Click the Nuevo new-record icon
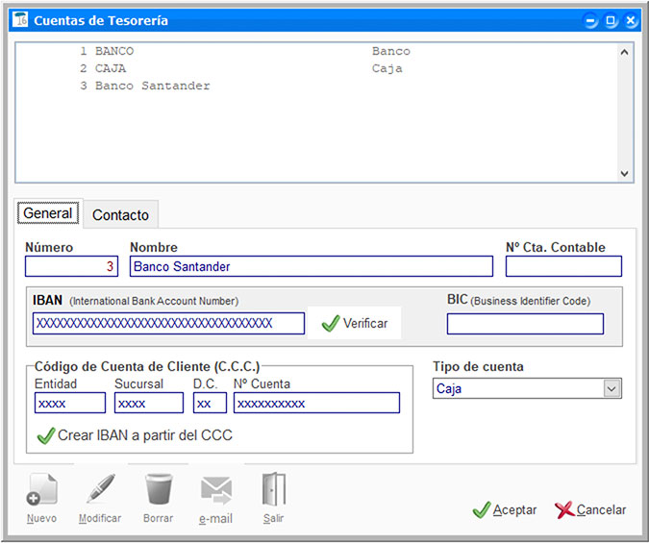 [x=41, y=489]
